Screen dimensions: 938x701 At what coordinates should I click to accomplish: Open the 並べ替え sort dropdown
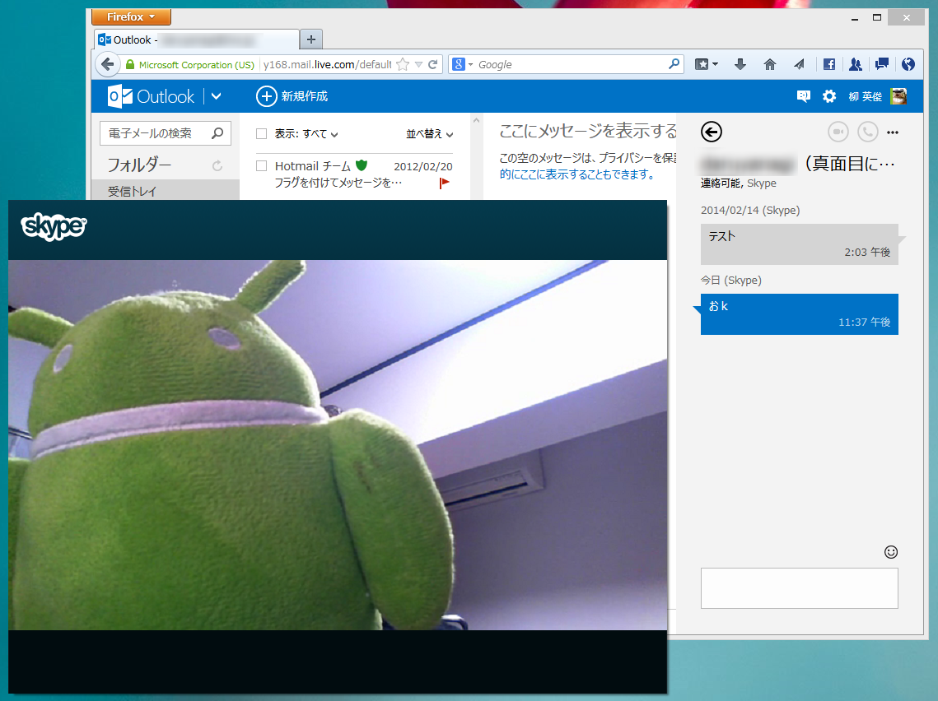[427, 133]
